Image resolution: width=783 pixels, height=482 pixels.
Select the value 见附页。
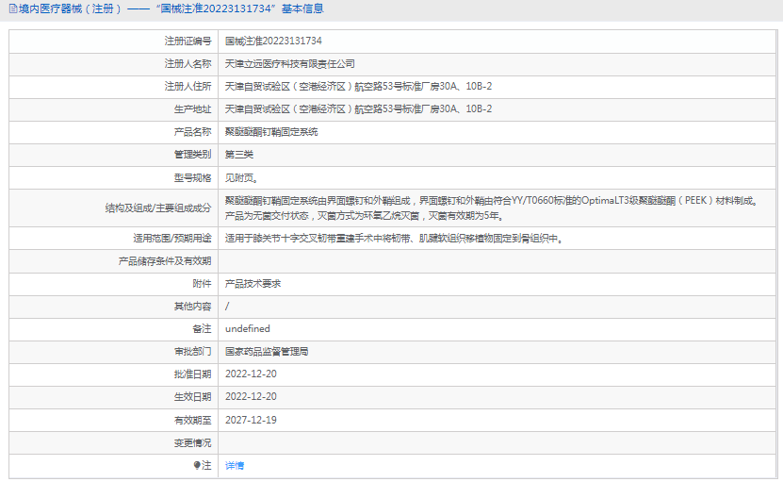pos(242,178)
